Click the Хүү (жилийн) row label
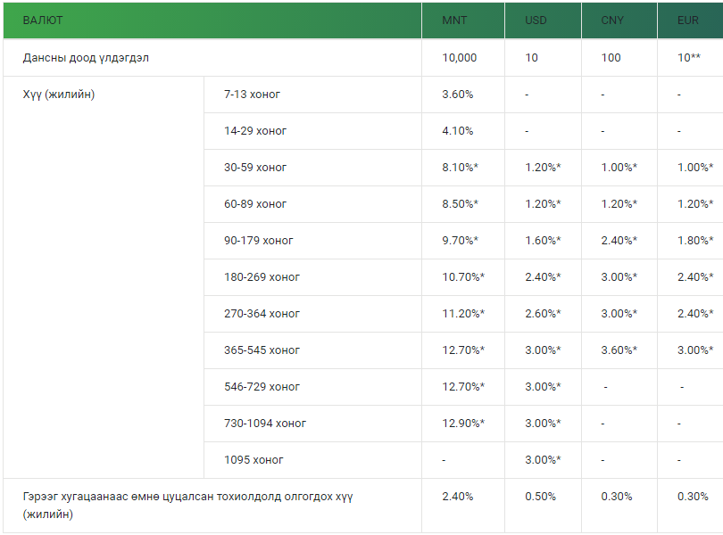The width and height of the screenshot is (723, 535). (x=59, y=95)
